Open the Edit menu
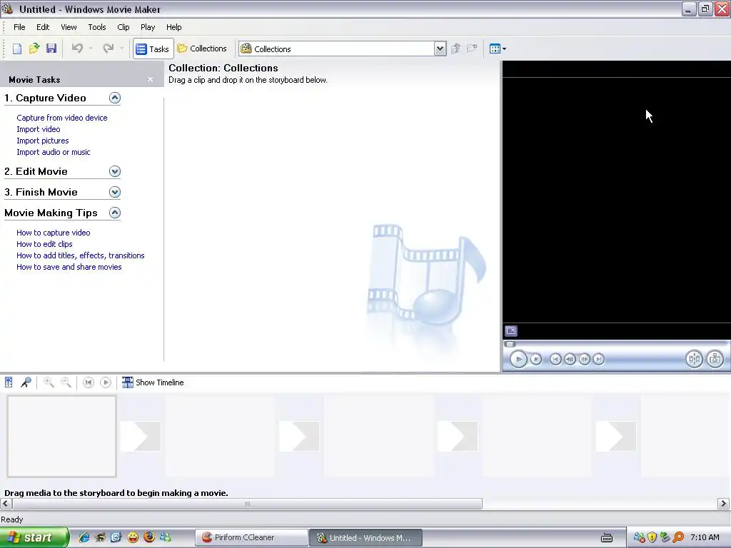The height and width of the screenshot is (548, 731). 43,27
